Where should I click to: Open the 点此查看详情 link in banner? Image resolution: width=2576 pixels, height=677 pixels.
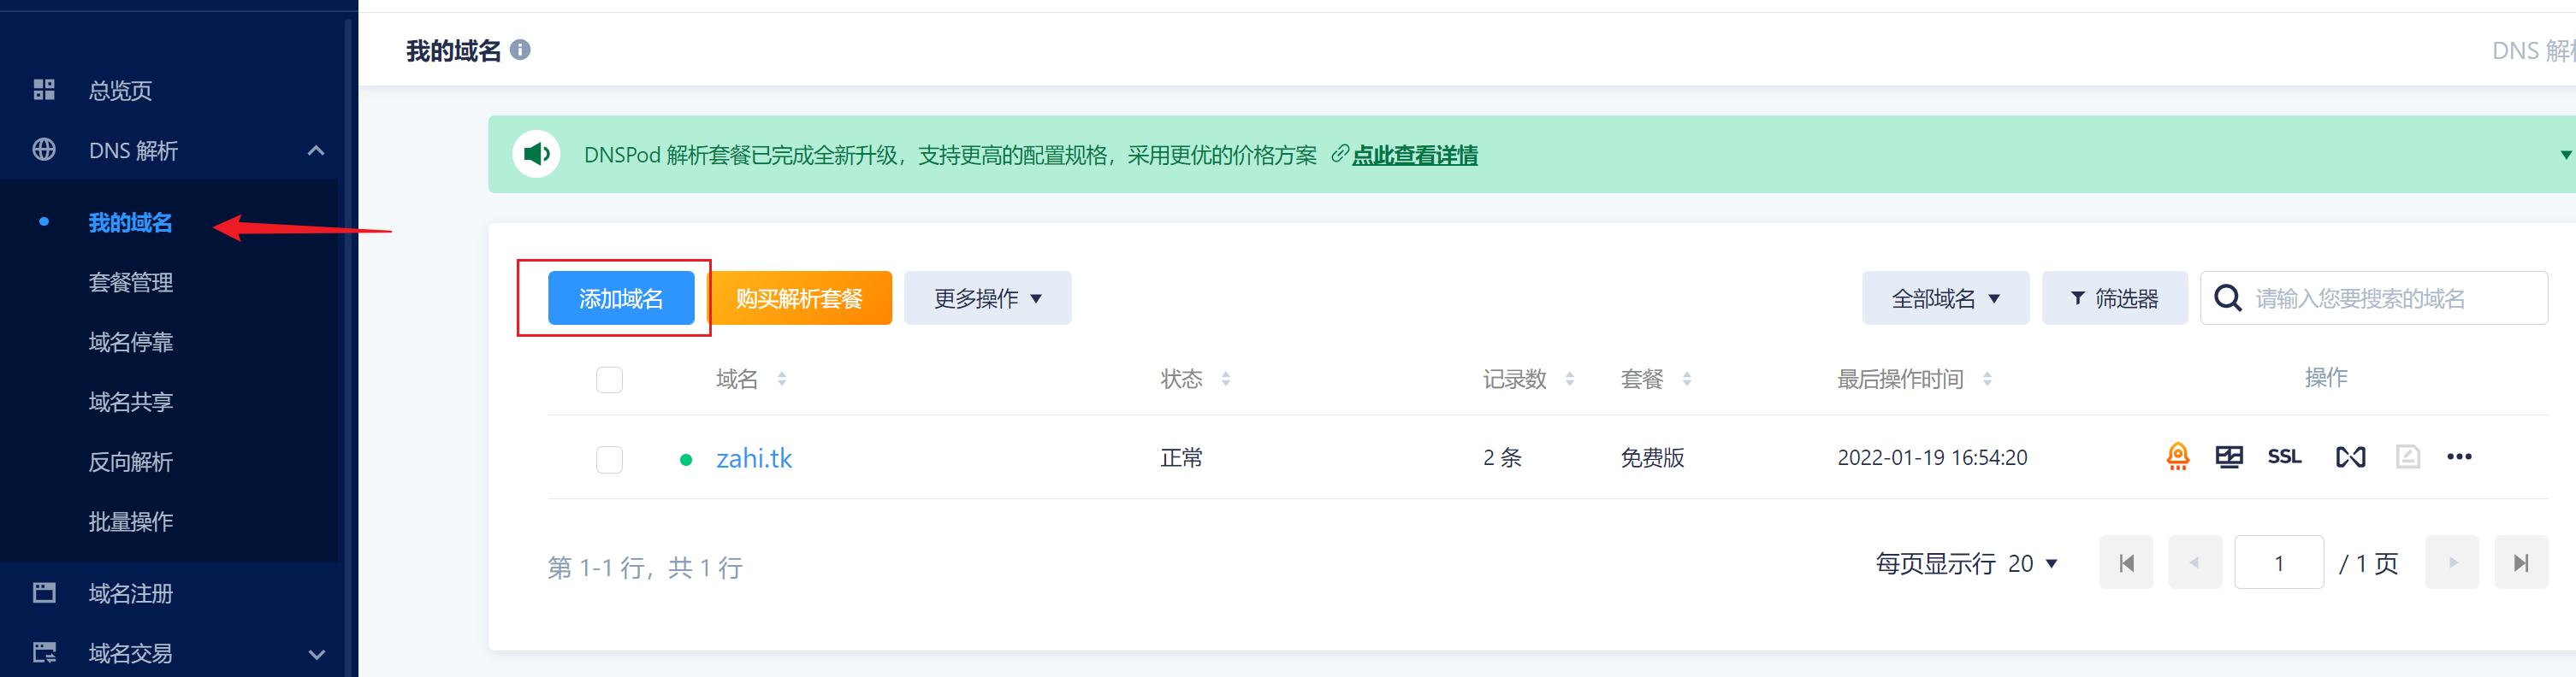[1414, 156]
